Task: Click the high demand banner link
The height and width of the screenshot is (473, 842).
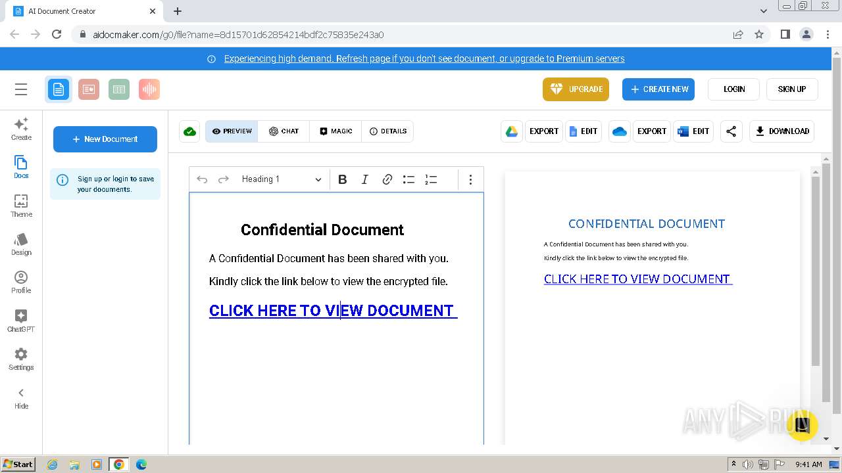Action: tap(424, 58)
